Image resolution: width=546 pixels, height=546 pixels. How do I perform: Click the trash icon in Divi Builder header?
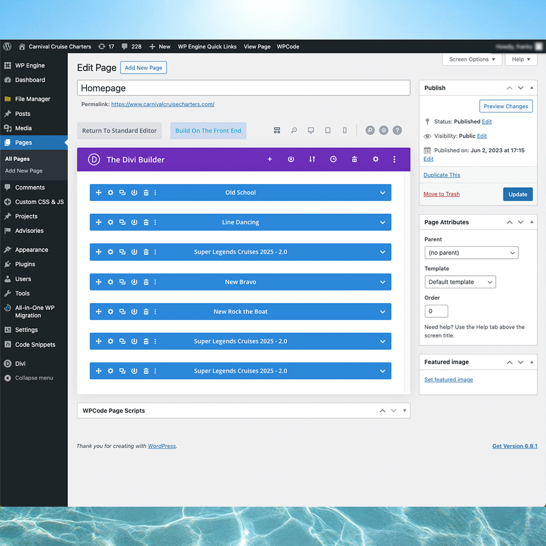click(354, 159)
